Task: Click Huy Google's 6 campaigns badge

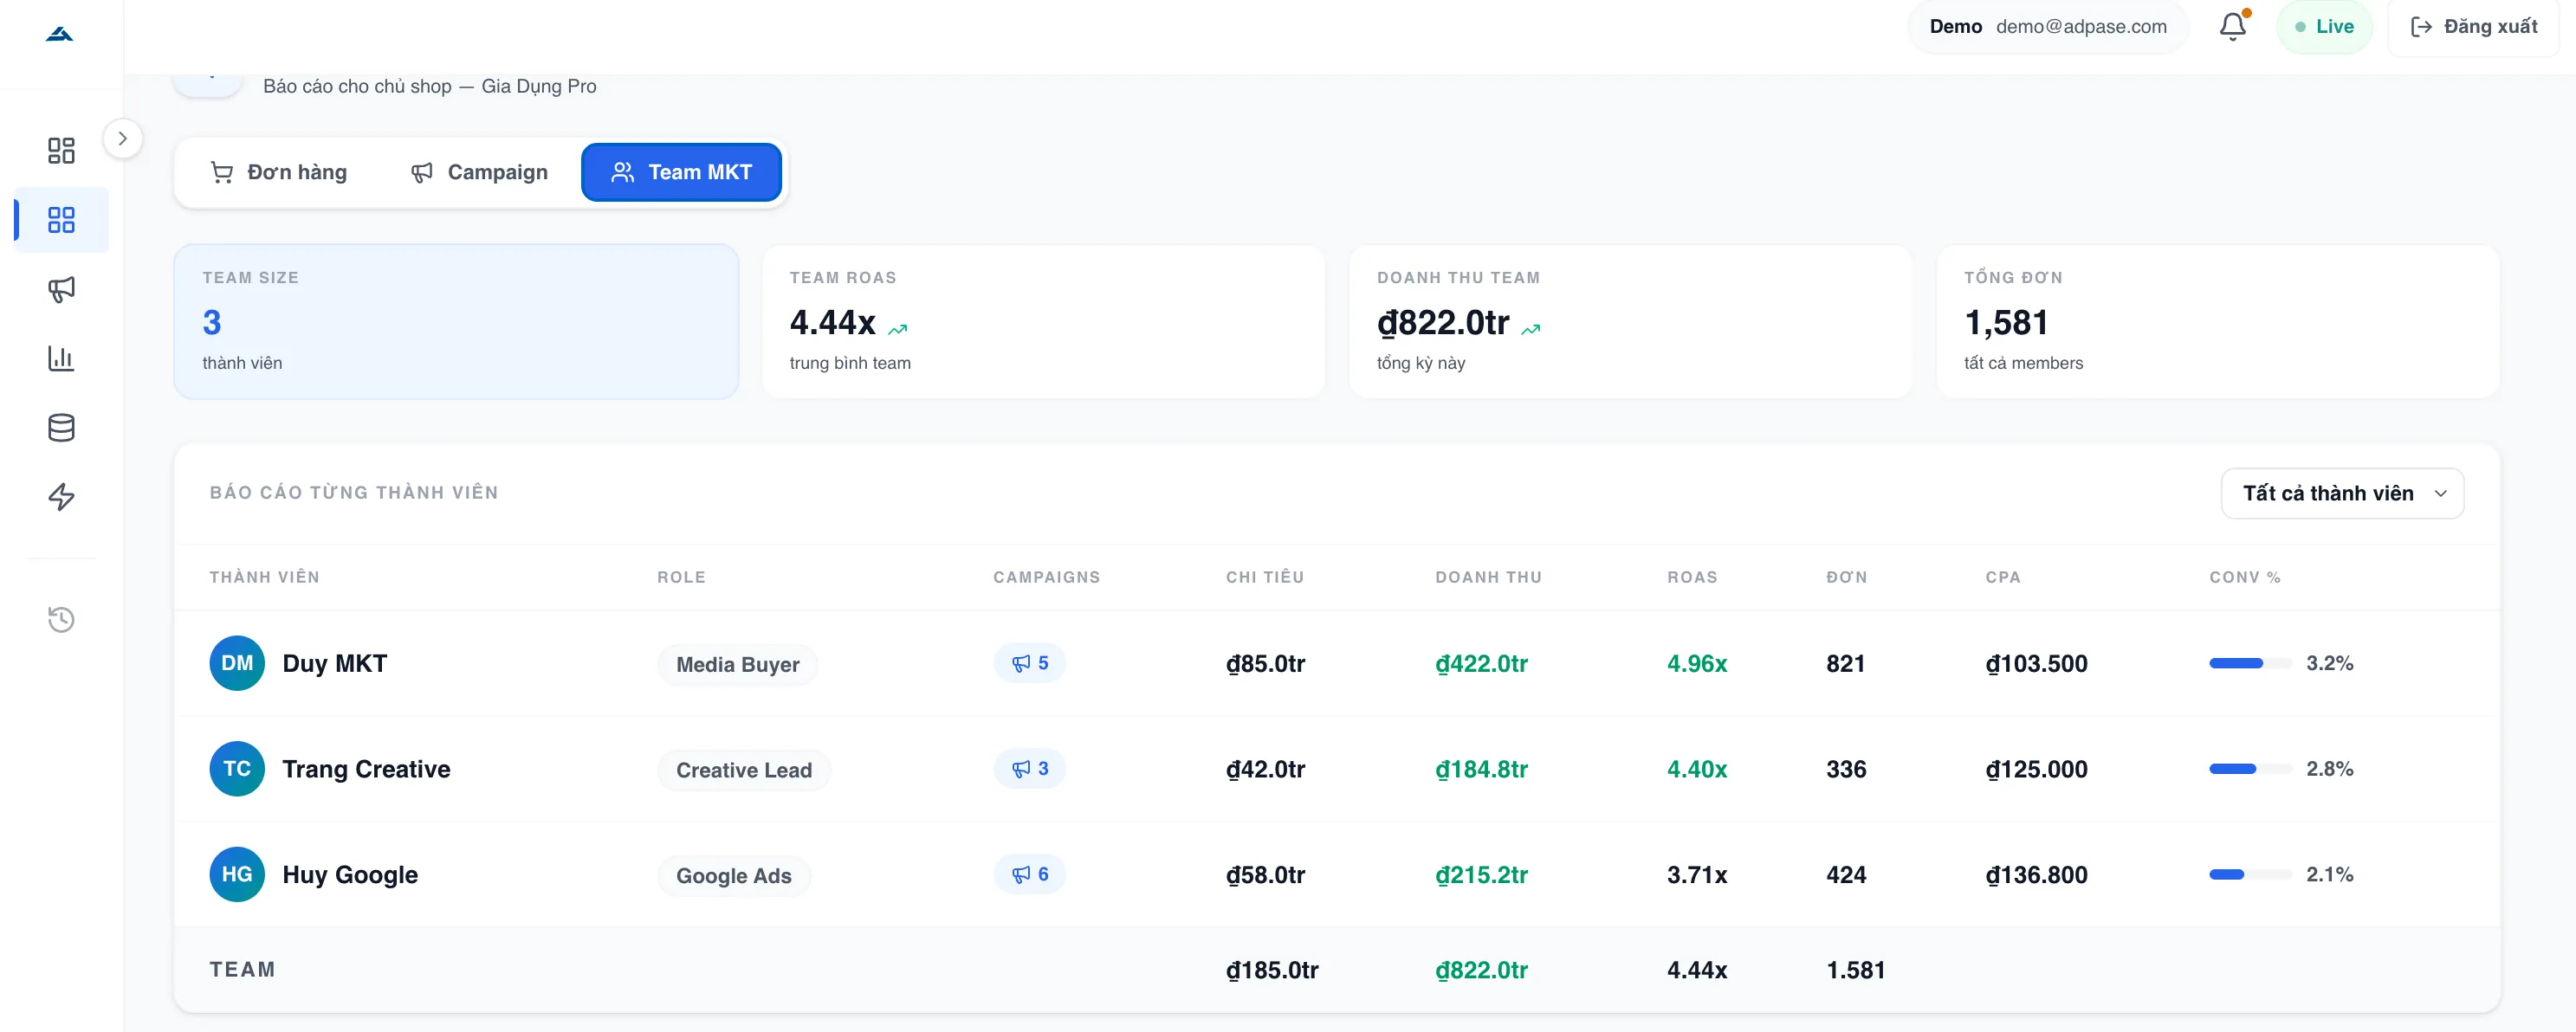Action: 1029,874
